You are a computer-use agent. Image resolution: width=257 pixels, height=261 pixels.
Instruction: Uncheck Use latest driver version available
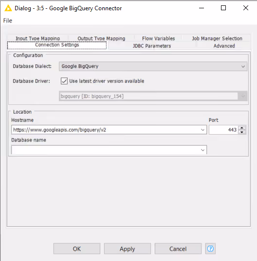pyautogui.click(x=64, y=81)
